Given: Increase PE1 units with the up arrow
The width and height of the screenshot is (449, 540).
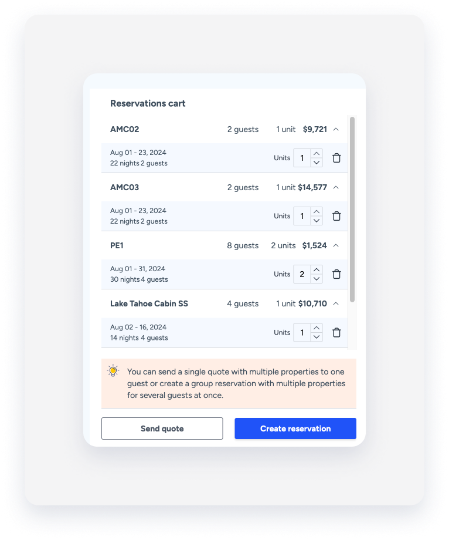Looking at the screenshot, I should (316, 270).
